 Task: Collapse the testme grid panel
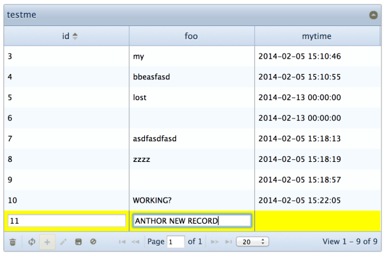point(374,14)
